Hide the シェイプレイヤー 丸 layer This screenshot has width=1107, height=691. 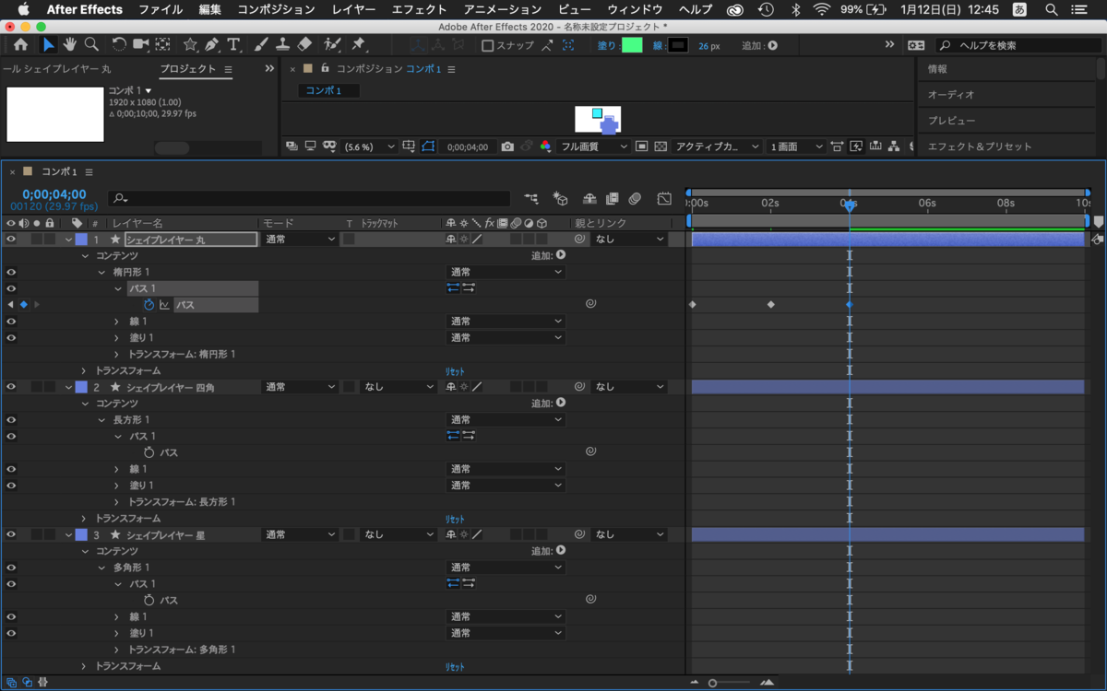pyautogui.click(x=11, y=239)
